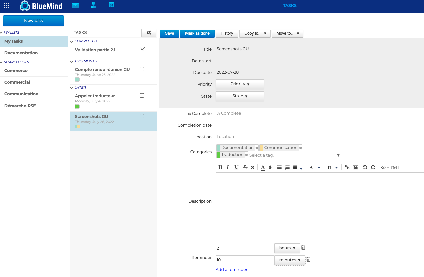This screenshot has height=277, width=424.
Task: Insert an image in the description
Action: coord(356,167)
